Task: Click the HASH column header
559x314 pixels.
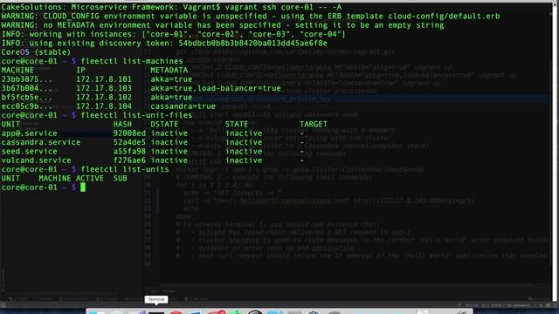Action: pyautogui.click(x=122, y=124)
